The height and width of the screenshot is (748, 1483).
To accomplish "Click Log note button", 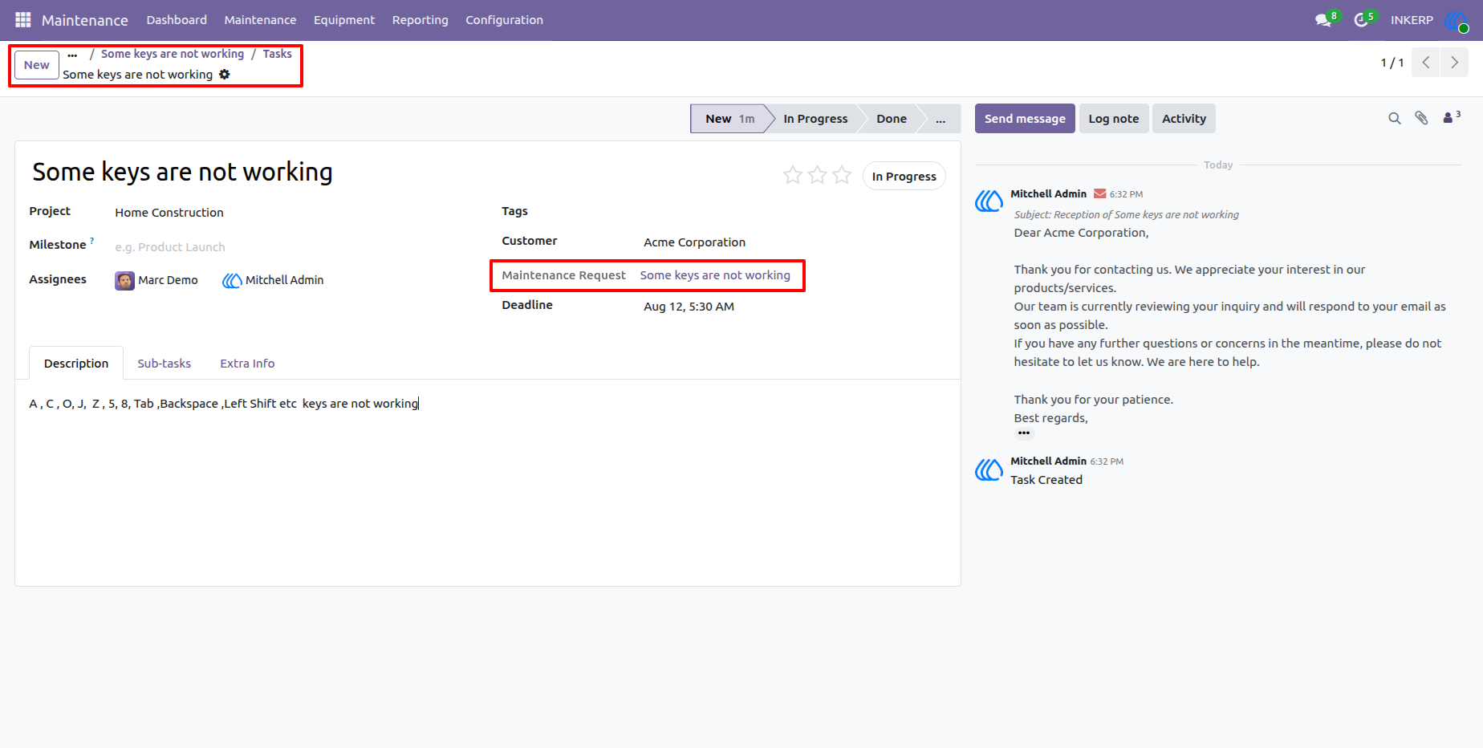I will 1114,119.
